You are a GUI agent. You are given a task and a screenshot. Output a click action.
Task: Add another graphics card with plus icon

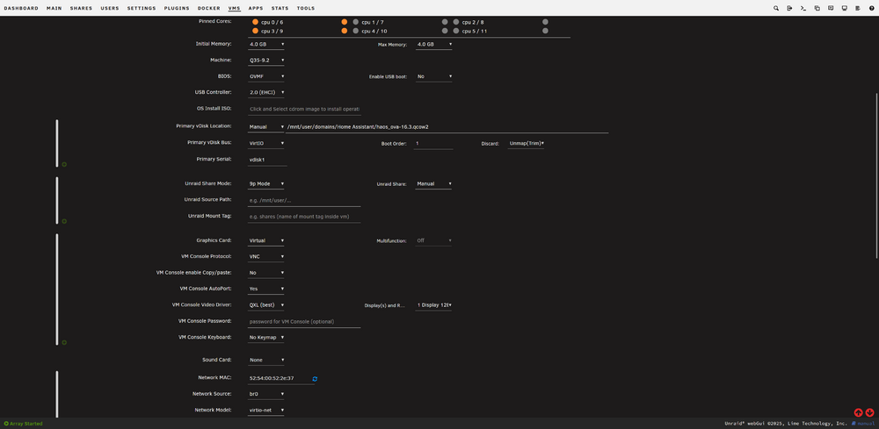[x=64, y=342]
